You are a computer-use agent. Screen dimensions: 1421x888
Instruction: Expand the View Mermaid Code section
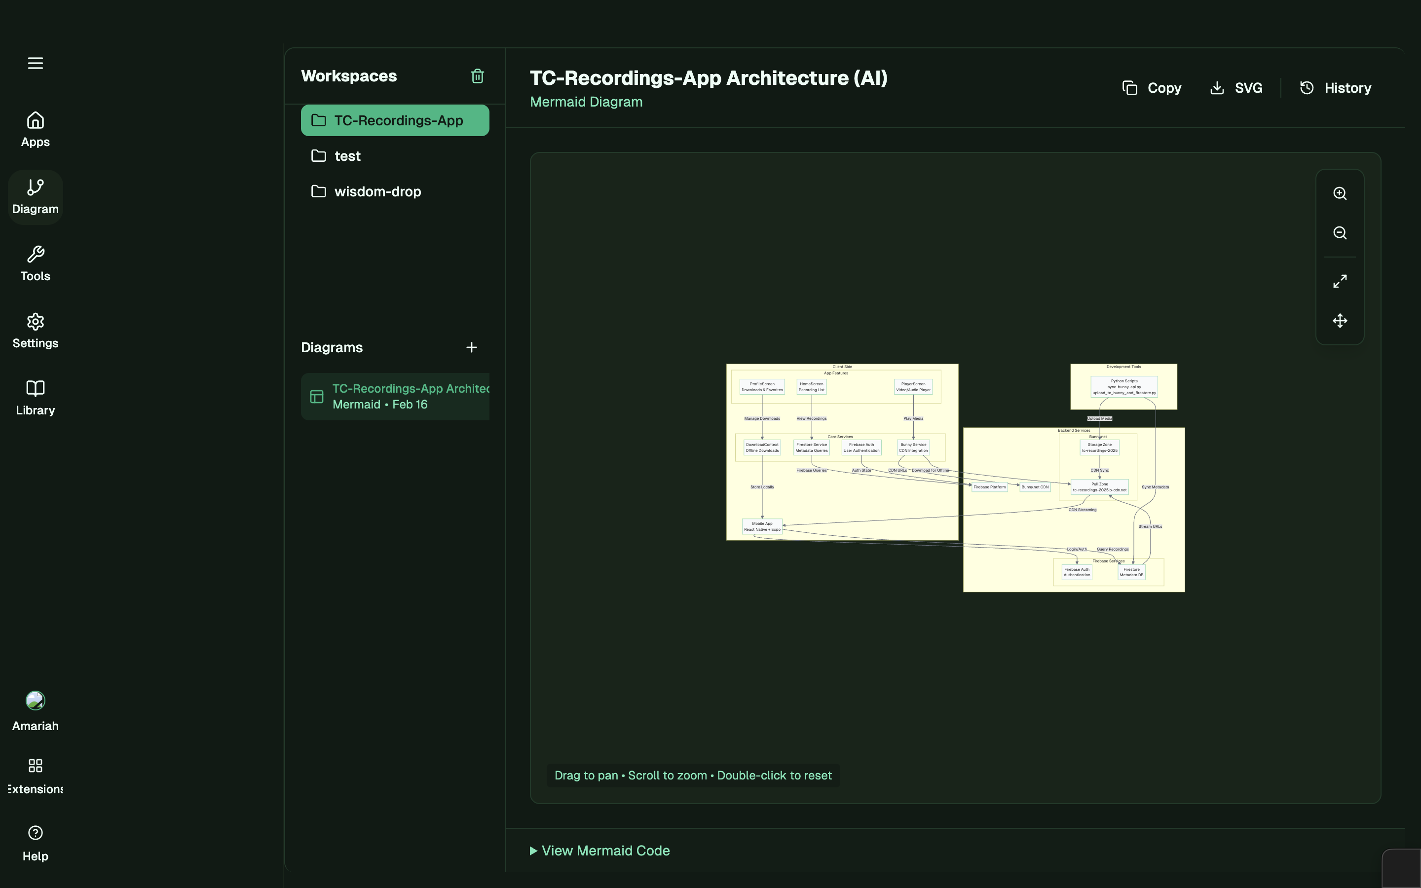[x=599, y=850]
